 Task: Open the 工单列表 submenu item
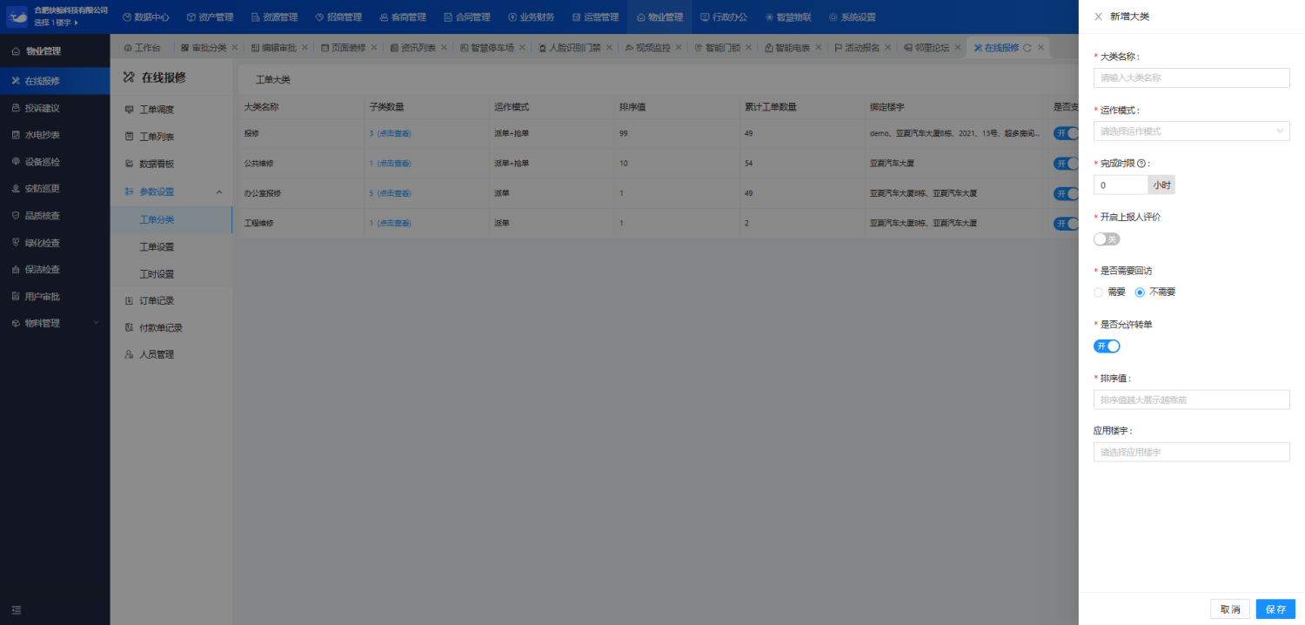pyautogui.click(x=157, y=137)
